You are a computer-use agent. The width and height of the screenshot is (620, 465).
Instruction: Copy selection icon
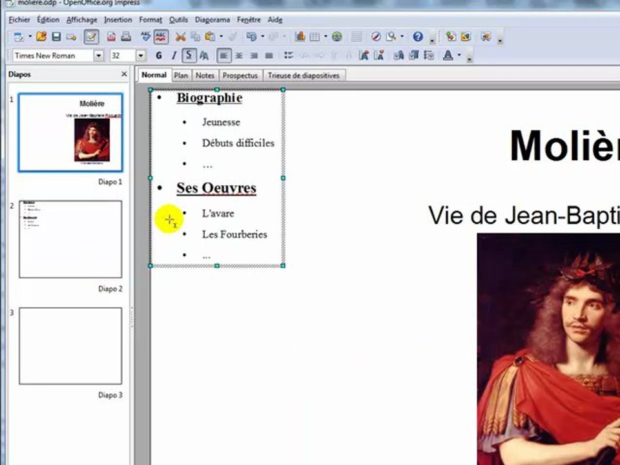(x=195, y=37)
